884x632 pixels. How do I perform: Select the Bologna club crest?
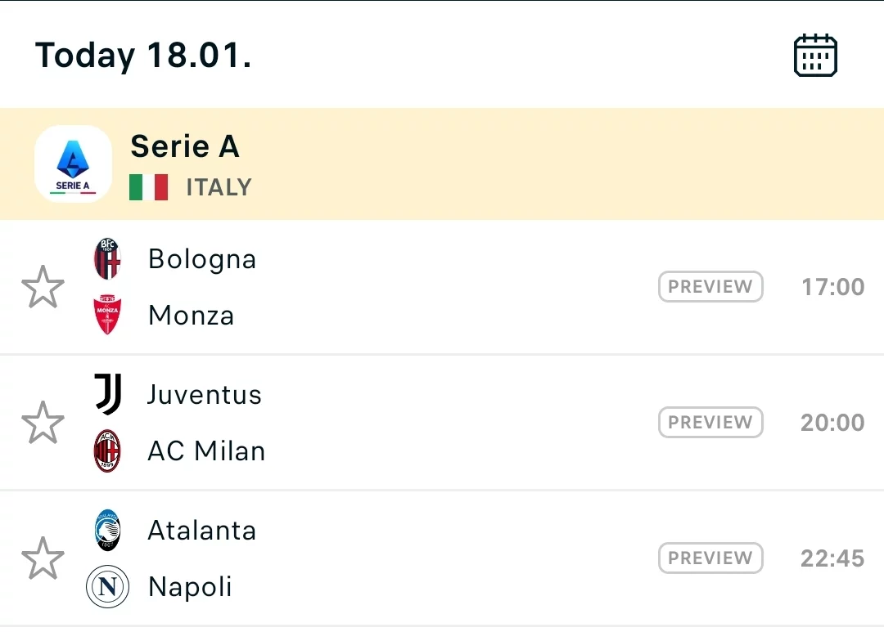point(107,259)
